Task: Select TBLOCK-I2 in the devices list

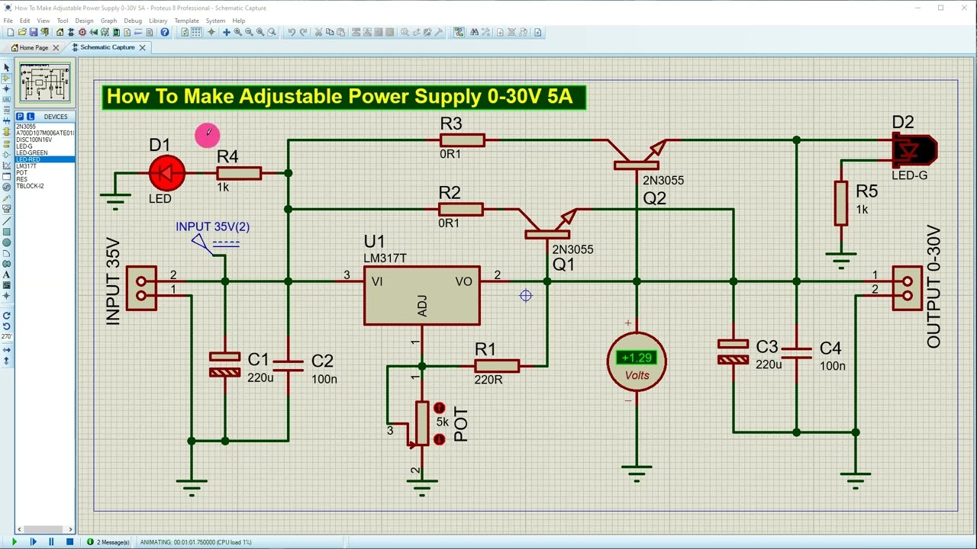Action: [x=45, y=186]
